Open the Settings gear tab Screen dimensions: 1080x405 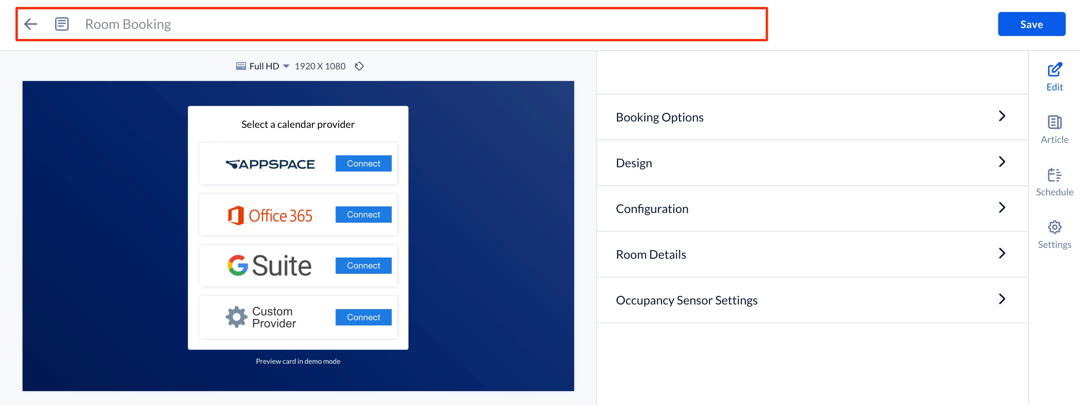coord(1054,234)
